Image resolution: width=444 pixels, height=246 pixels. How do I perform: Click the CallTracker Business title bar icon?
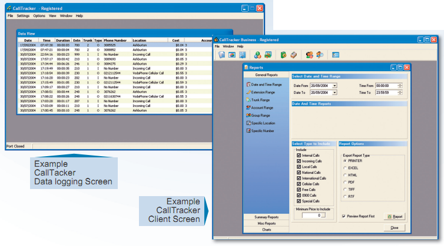pos(216,39)
